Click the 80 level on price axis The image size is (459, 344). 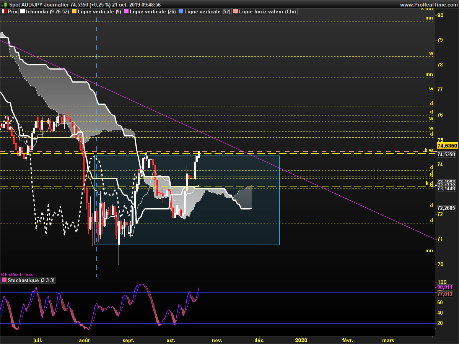[440, 15]
